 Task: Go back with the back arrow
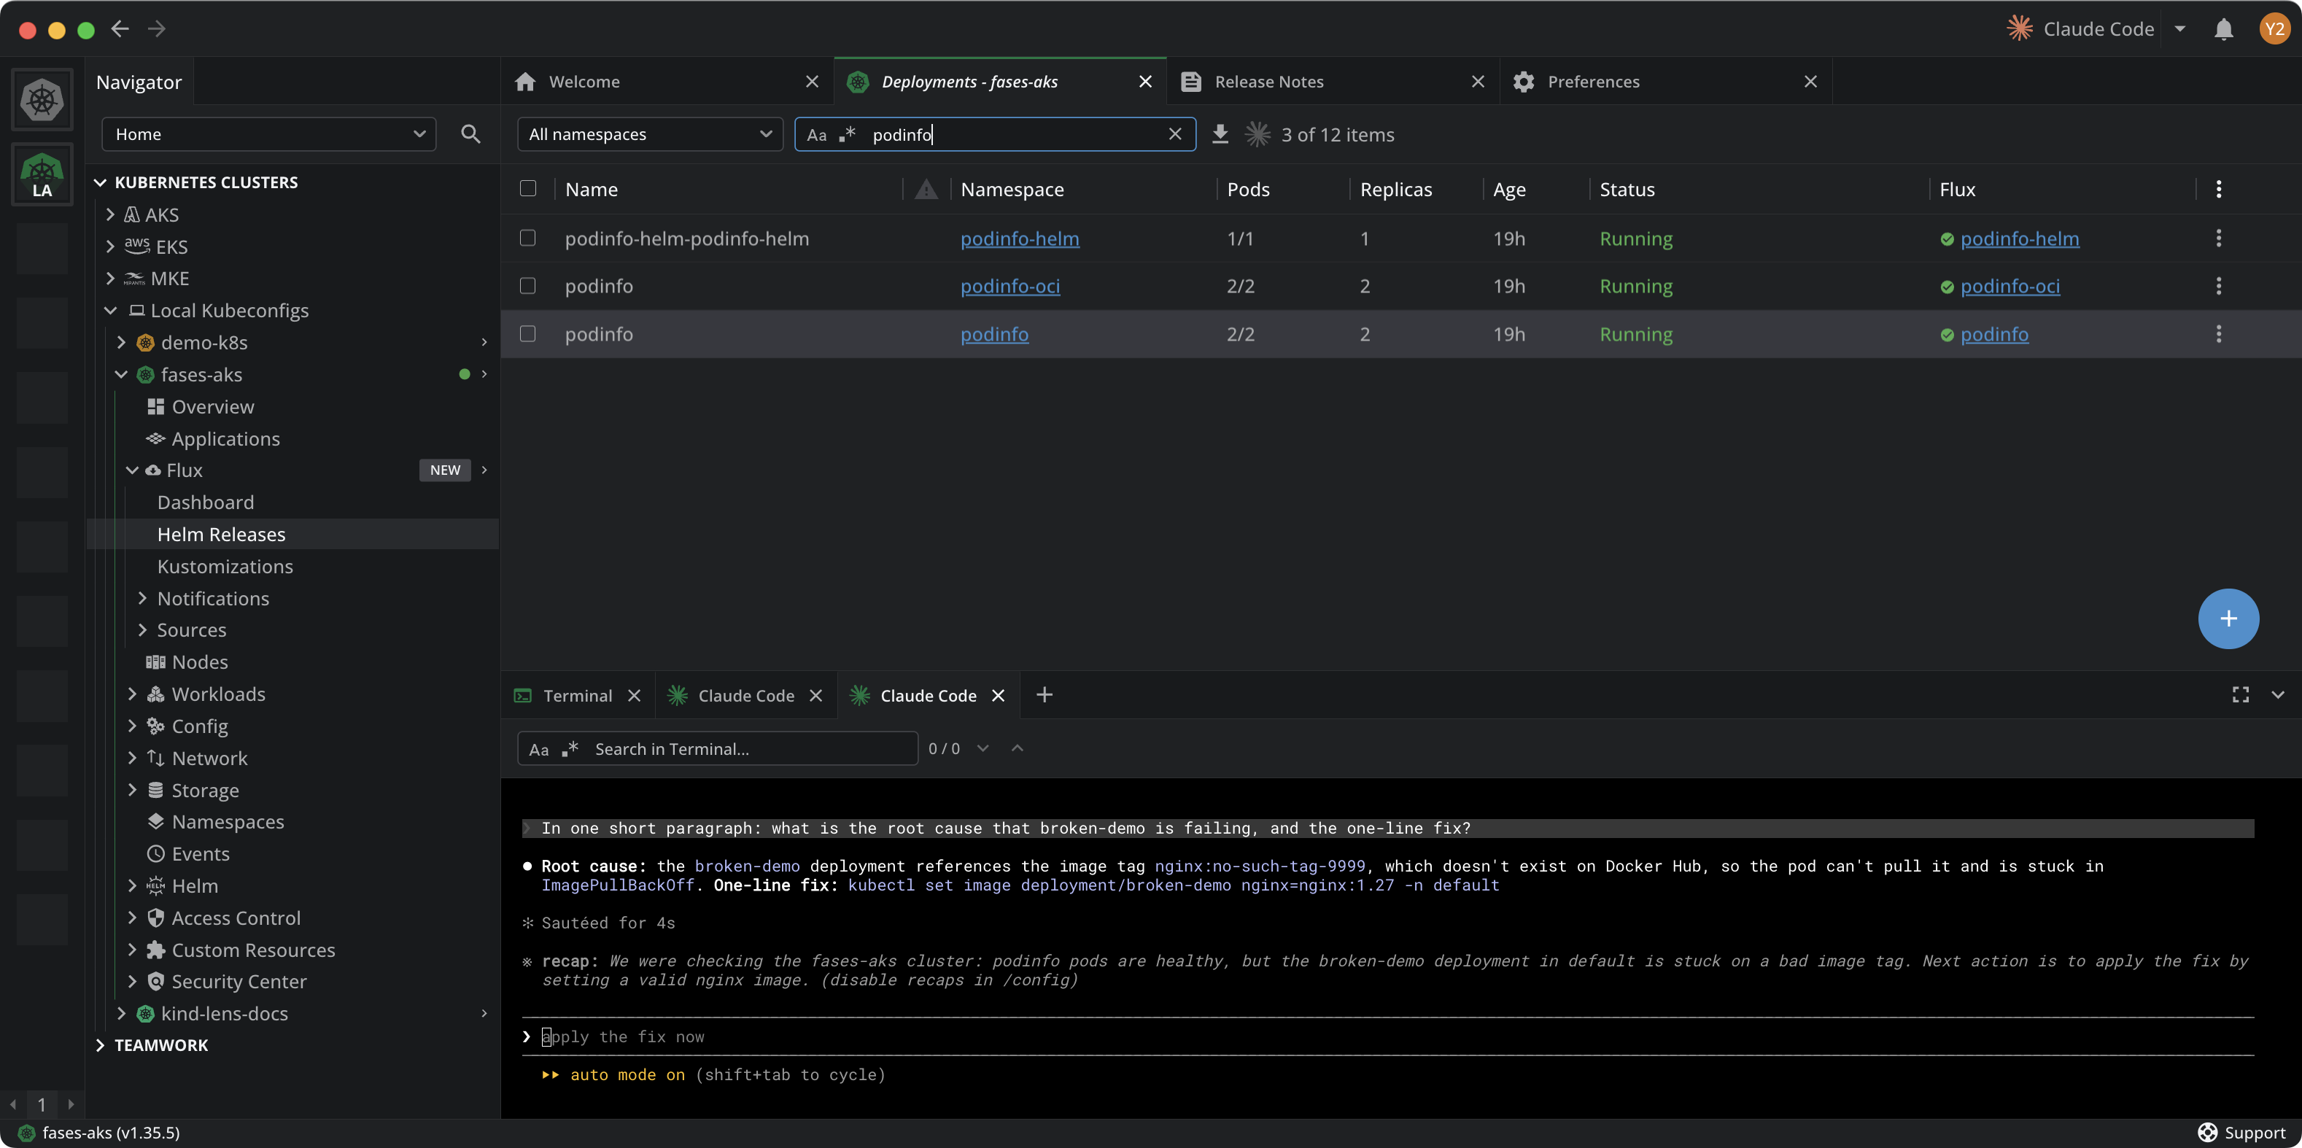coord(120,28)
